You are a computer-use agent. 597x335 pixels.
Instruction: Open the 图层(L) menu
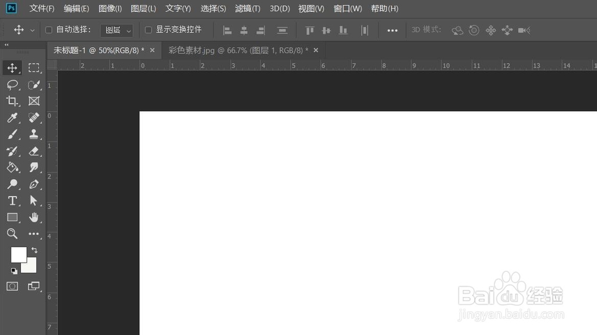click(x=143, y=8)
